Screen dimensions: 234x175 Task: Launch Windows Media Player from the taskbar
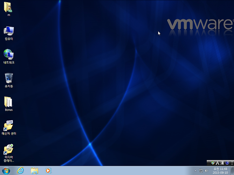click(48, 170)
